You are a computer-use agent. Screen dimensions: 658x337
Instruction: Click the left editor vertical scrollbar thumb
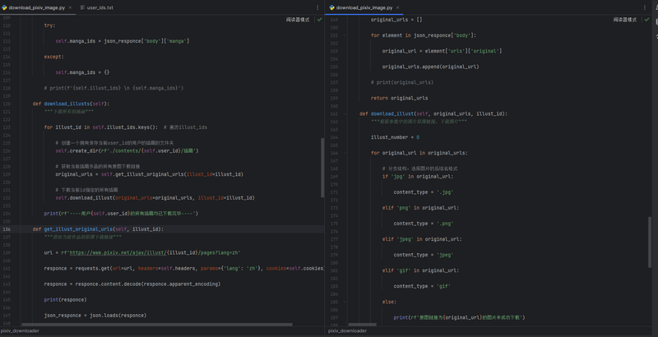(322, 168)
